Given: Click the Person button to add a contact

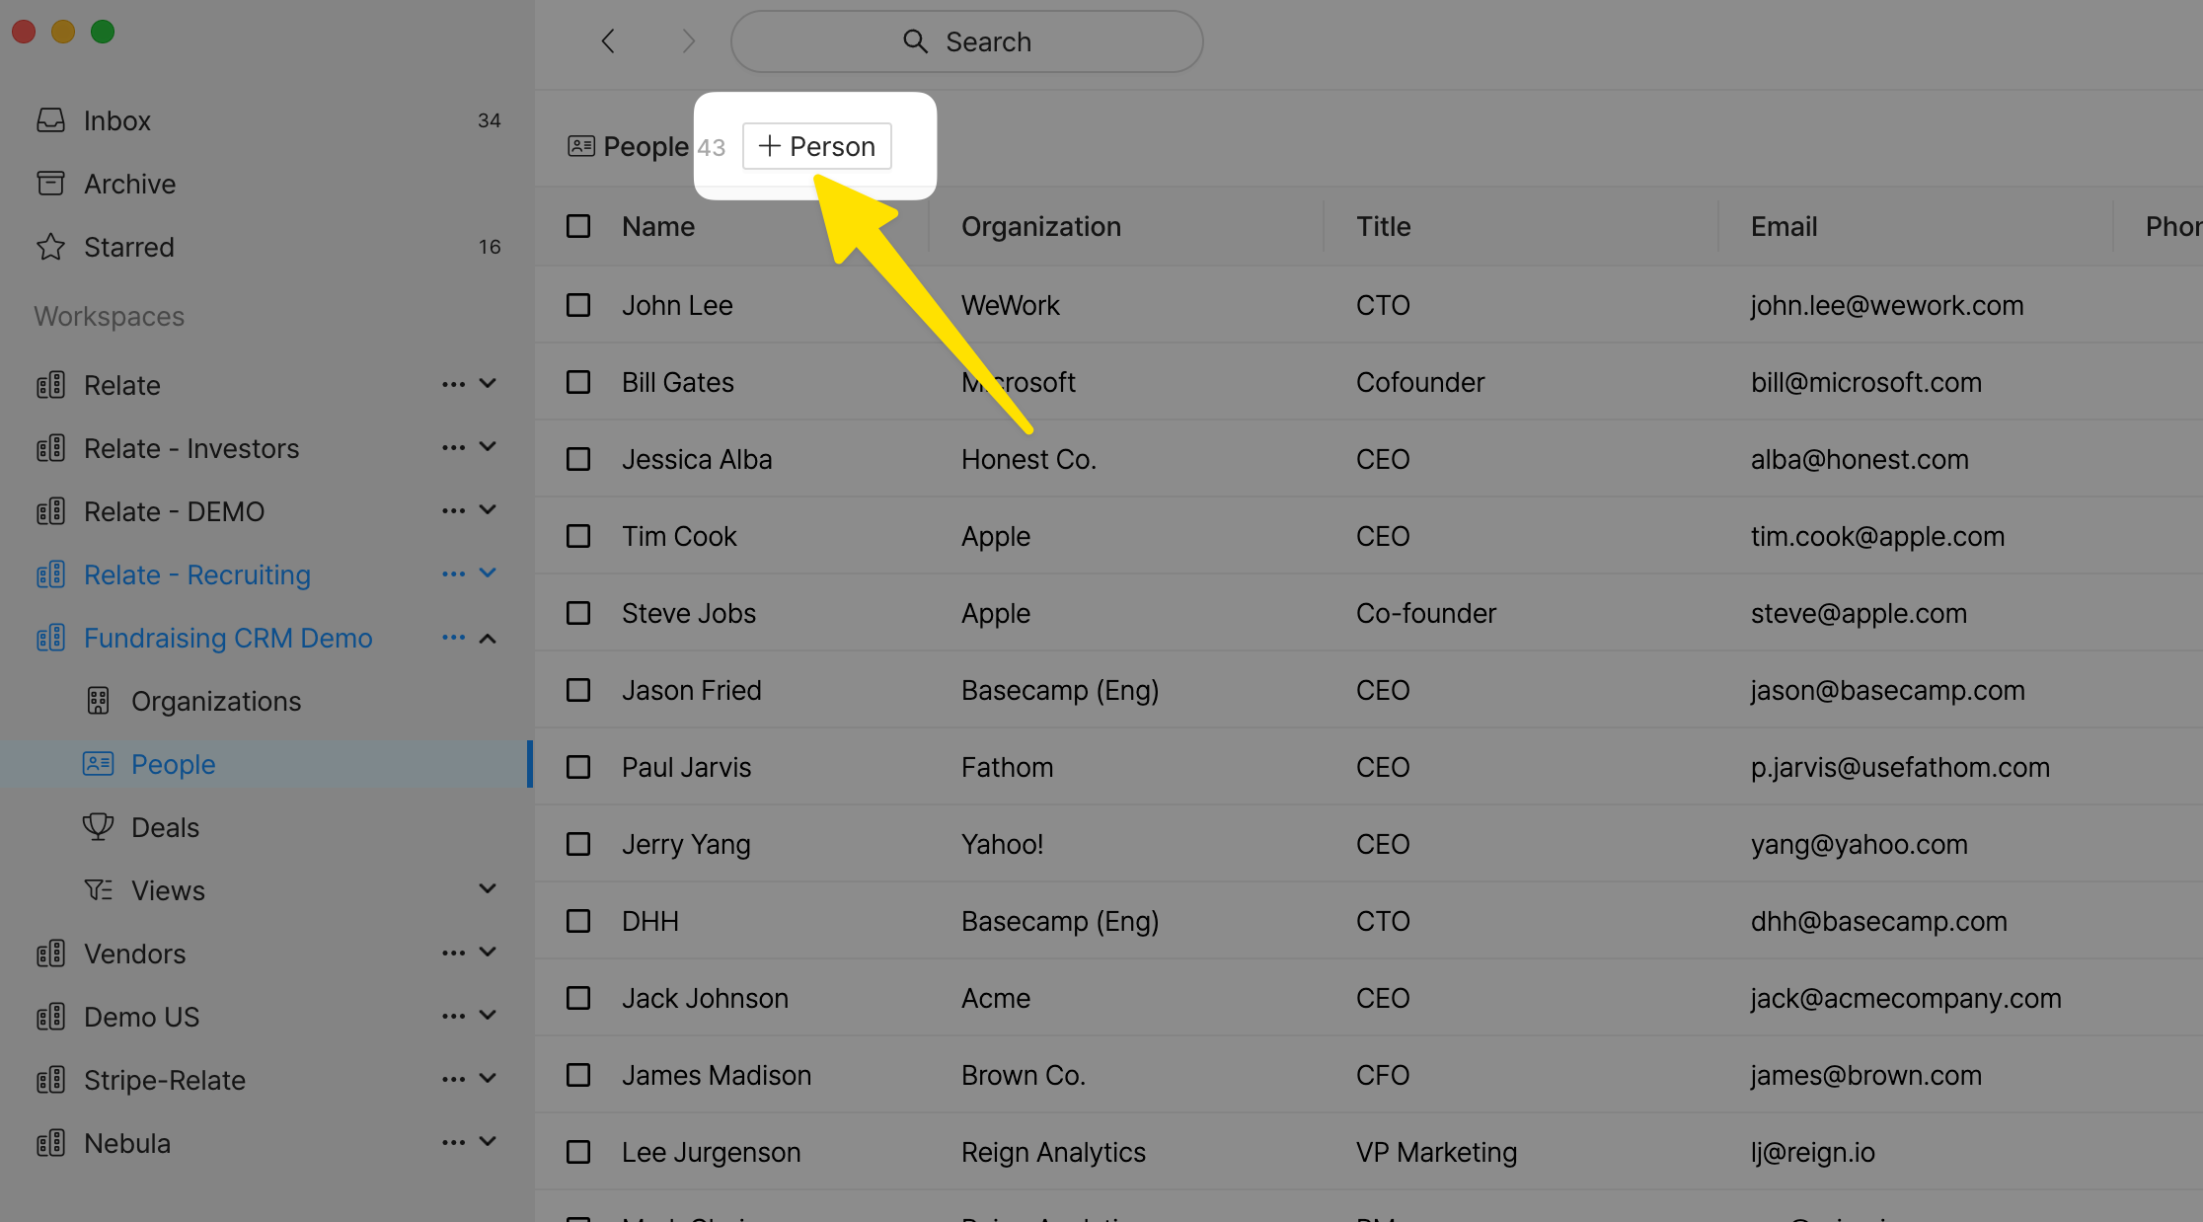Looking at the screenshot, I should tap(816, 145).
